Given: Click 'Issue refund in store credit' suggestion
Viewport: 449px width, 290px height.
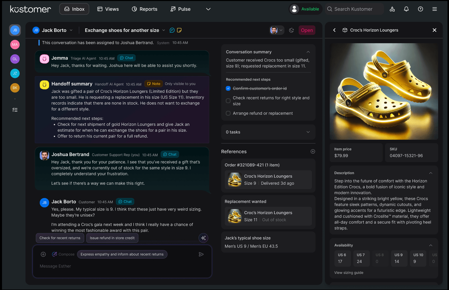Looking at the screenshot, I should pos(112,238).
